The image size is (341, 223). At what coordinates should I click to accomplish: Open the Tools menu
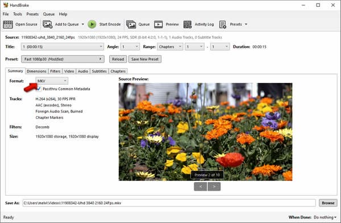(x=18, y=14)
